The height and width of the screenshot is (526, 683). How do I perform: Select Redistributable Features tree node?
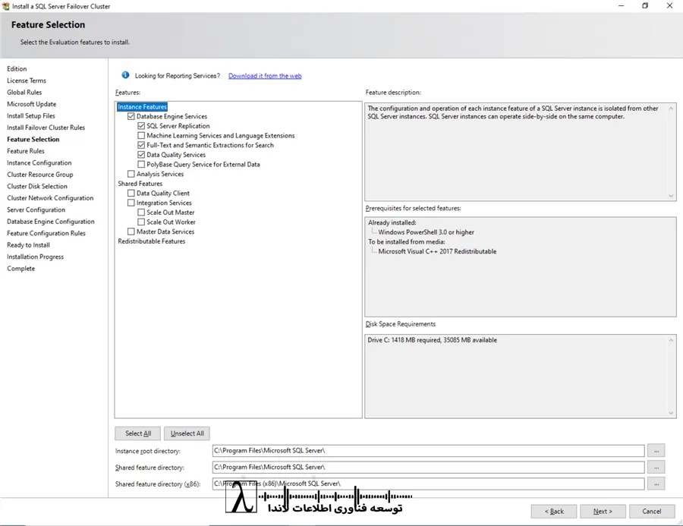pyautogui.click(x=152, y=241)
